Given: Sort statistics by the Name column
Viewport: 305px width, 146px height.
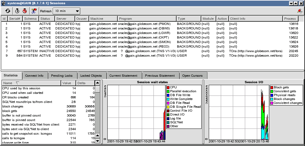Looking at the screenshot, I should point(31,83).
